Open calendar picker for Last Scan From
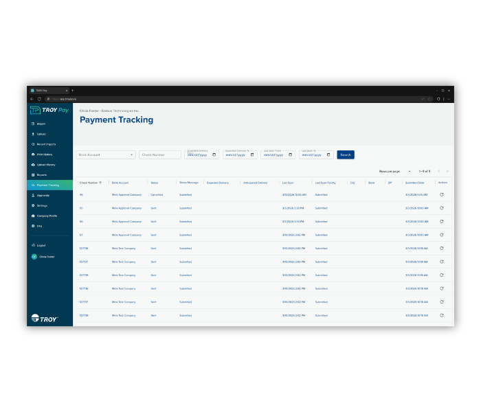Image resolution: width=481 pixels, height=412 pixels. 290,154
